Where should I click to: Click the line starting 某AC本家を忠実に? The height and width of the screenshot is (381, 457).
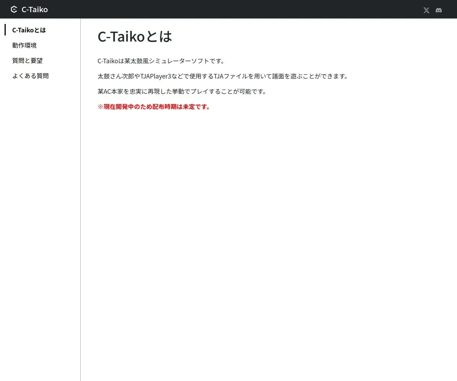pos(182,91)
